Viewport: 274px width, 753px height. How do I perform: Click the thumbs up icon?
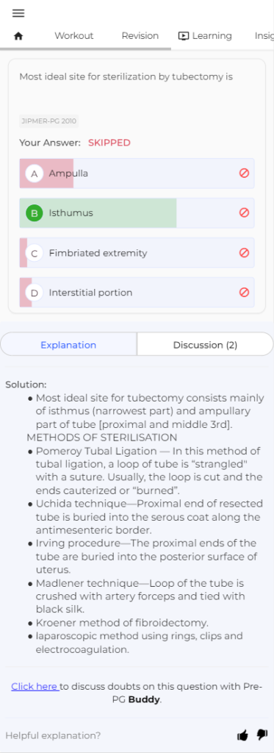pos(243,735)
